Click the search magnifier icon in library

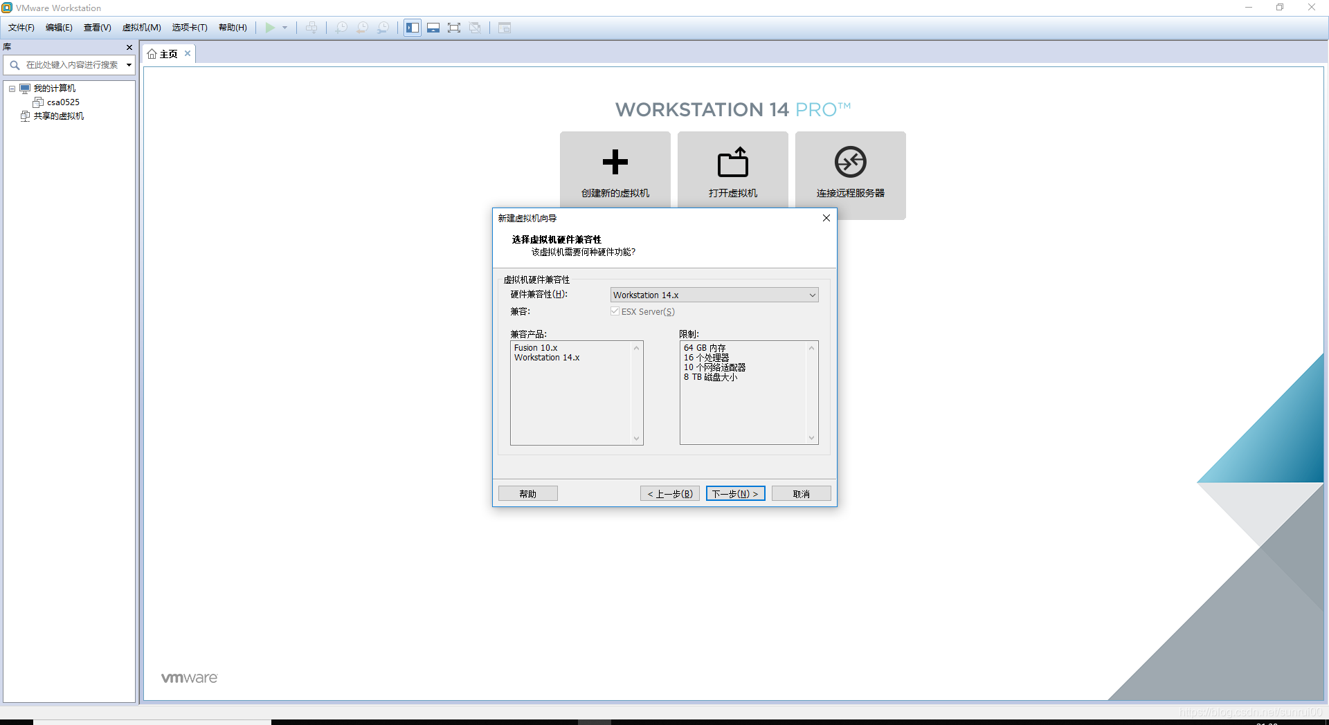click(x=15, y=65)
